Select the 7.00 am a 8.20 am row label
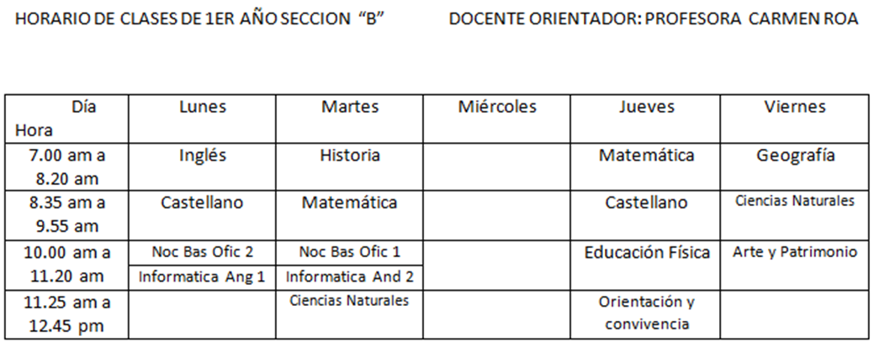Screen dimensions: 874x342 click(67, 166)
